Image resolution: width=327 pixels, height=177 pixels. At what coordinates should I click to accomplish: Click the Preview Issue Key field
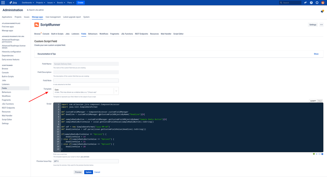click(86, 161)
